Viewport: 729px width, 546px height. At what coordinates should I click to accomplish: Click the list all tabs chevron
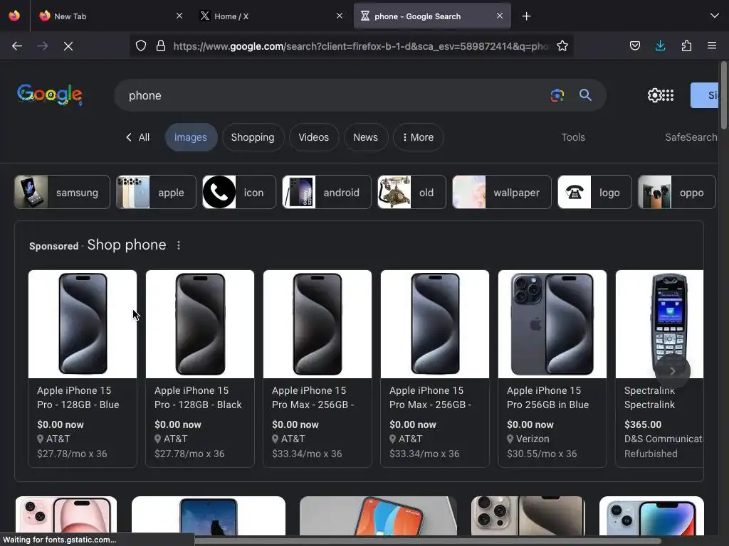[715, 16]
